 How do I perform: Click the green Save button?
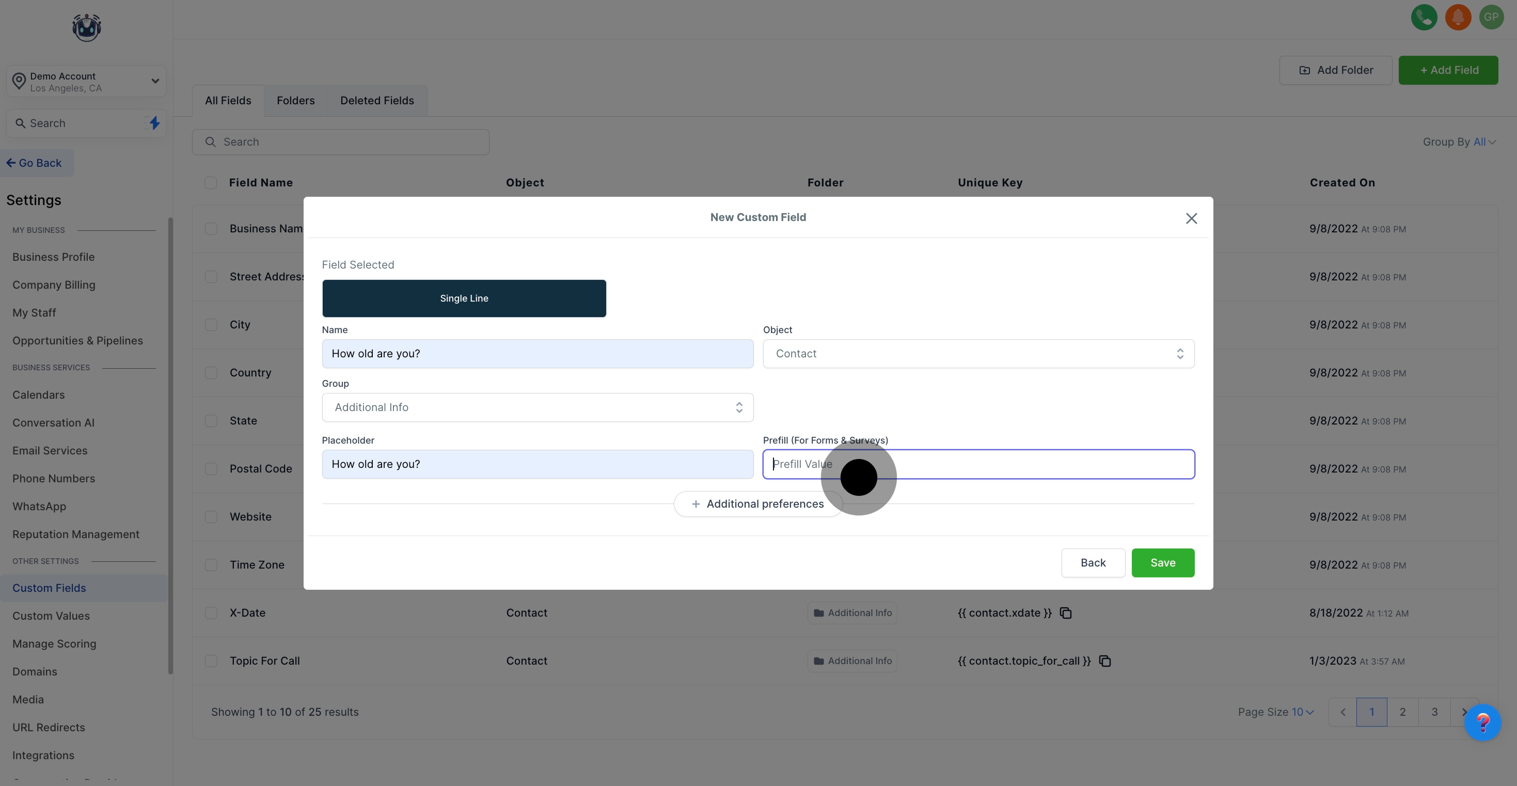click(x=1162, y=563)
